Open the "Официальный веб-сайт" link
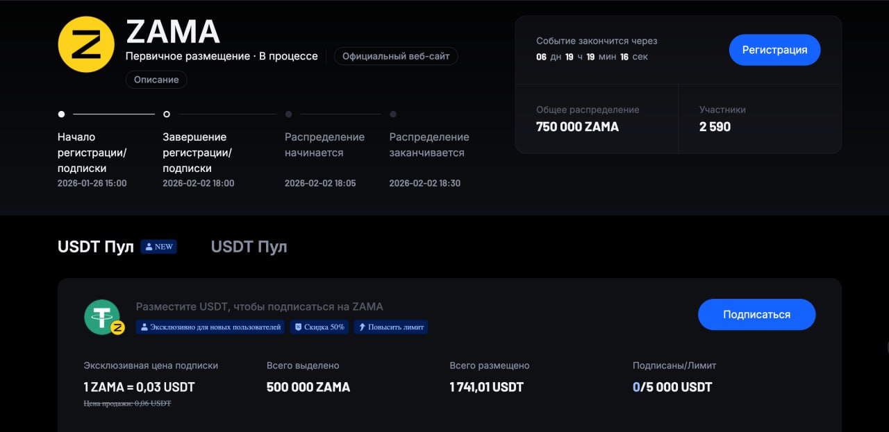The image size is (889, 432). point(396,56)
